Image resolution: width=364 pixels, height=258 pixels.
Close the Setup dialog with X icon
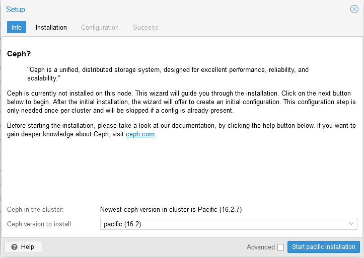(x=354, y=9)
